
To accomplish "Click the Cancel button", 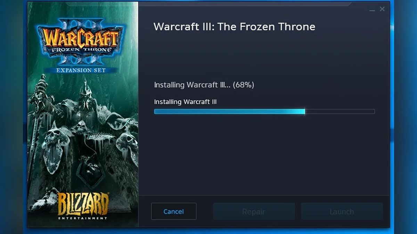I will tap(173, 211).
